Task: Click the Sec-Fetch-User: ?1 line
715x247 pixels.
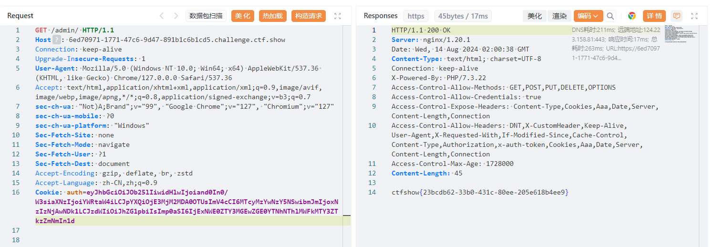Action: click(x=71, y=154)
